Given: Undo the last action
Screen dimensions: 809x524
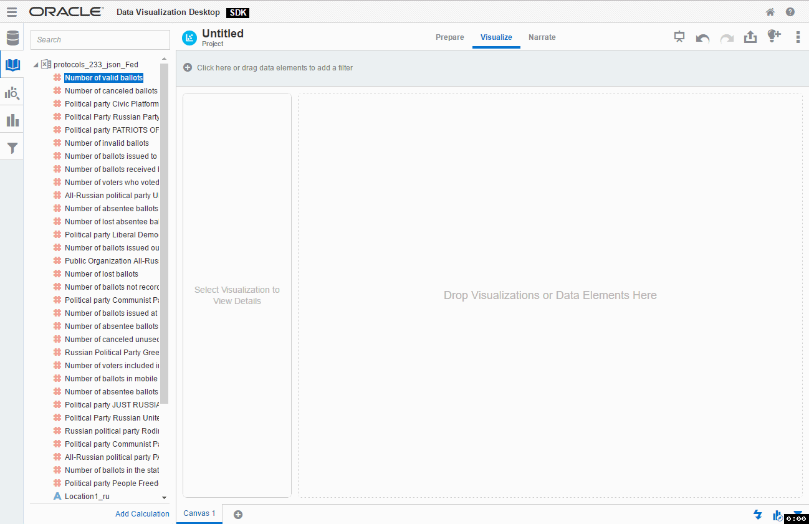Looking at the screenshot, I should coord(702,37).
